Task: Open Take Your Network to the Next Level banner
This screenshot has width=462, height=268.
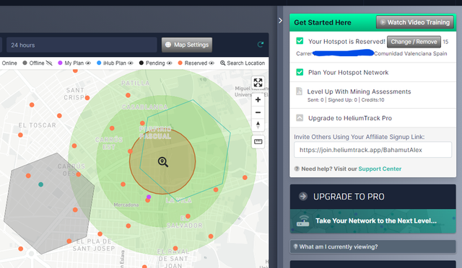Action: pos(372,221)
